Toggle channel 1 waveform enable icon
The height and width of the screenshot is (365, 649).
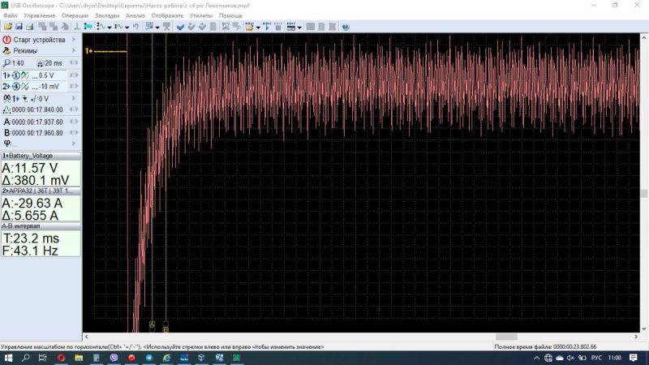coord(25,75)
